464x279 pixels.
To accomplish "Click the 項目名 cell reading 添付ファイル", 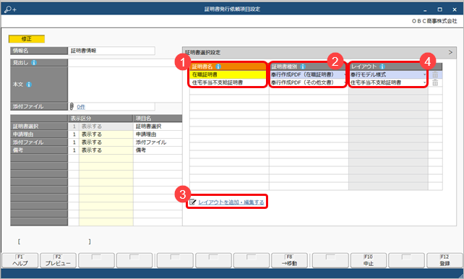I will [158, 142].
